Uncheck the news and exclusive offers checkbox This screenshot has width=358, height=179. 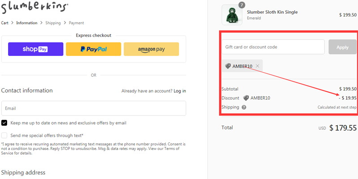tap(4, 123)
